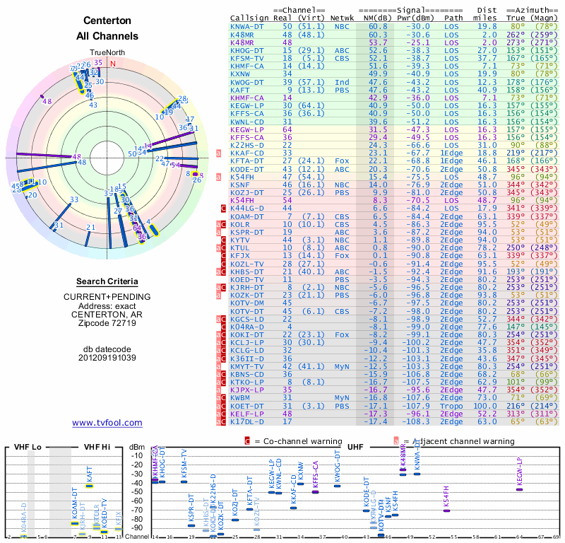Select the KWBM row callsign in table
The image size is (565, 543).
point(240,398)
